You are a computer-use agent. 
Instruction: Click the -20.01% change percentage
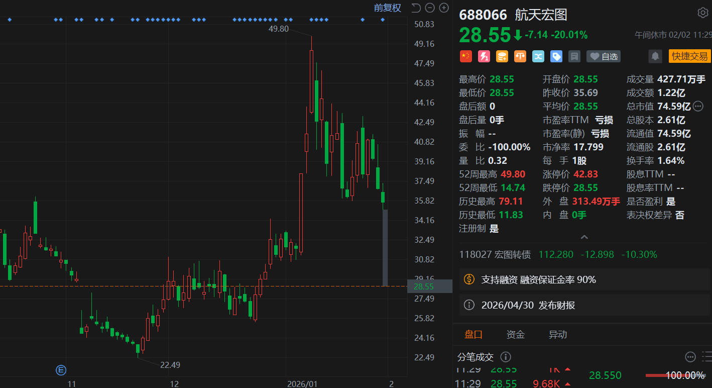[569, 35]
